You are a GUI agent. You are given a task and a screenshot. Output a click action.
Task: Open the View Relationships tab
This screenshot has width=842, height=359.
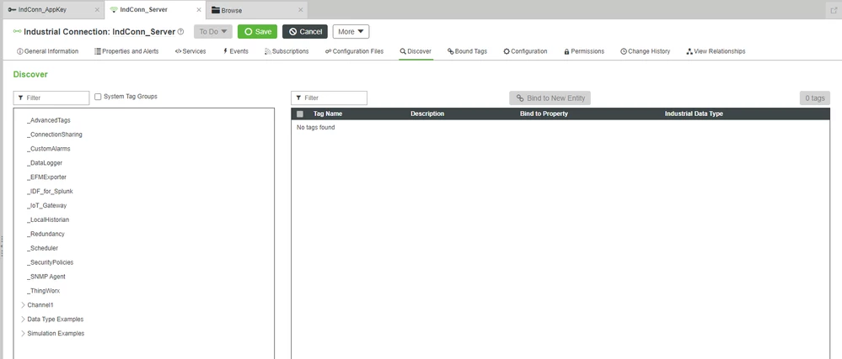716,51
